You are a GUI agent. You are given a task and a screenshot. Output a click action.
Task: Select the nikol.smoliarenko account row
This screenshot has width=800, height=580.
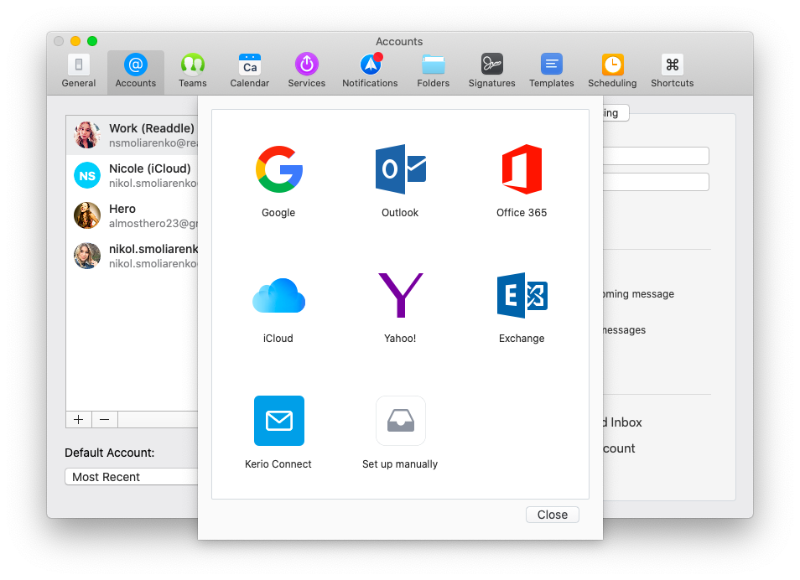(x=132, y=256)
